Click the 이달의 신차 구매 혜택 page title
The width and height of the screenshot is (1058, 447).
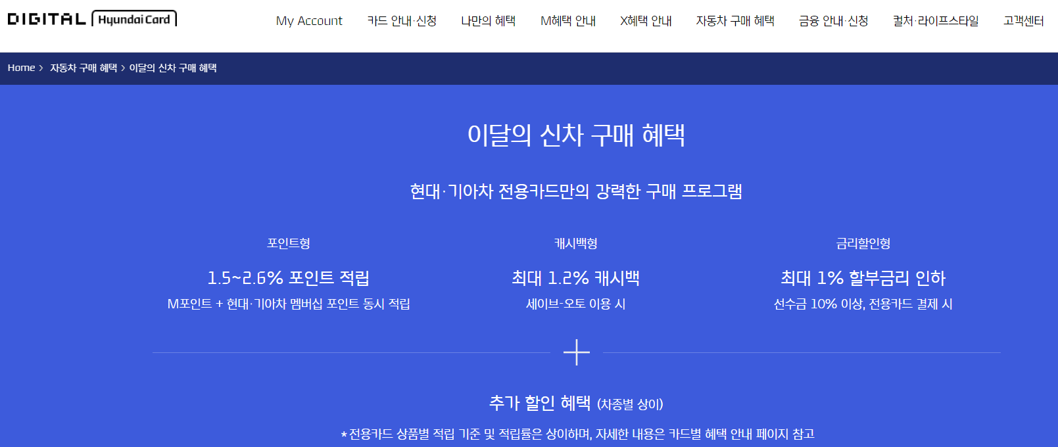pyautogui.click(x=576, y=135)
